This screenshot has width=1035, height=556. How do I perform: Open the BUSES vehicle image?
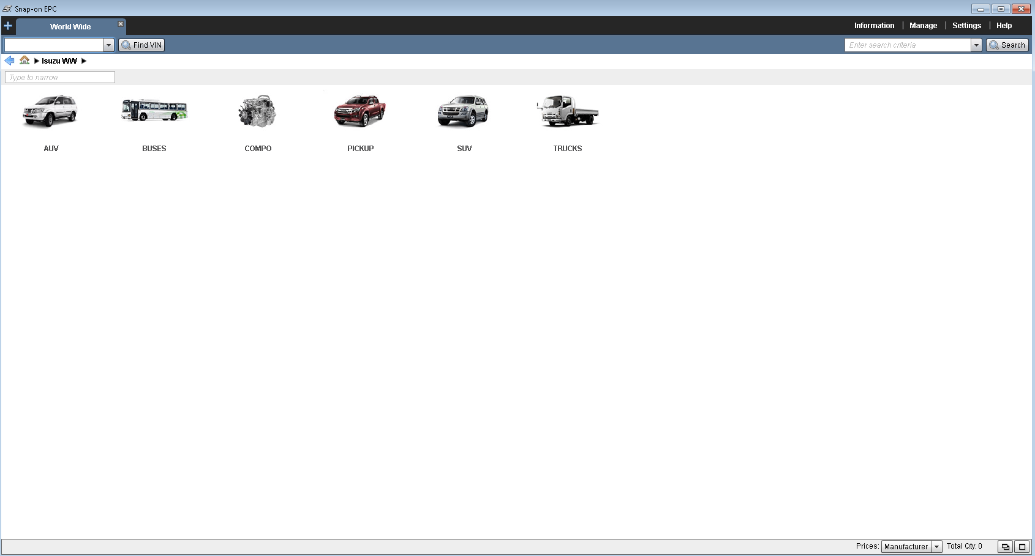[154, 111]
